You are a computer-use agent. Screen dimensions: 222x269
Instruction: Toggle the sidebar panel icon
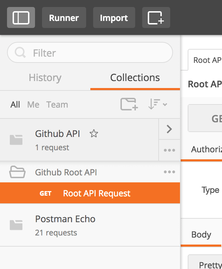click(x=21, y=17)
